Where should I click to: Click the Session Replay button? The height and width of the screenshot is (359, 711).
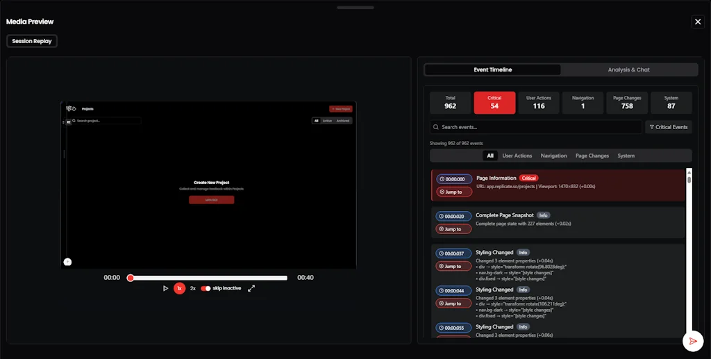click(32, 41)
